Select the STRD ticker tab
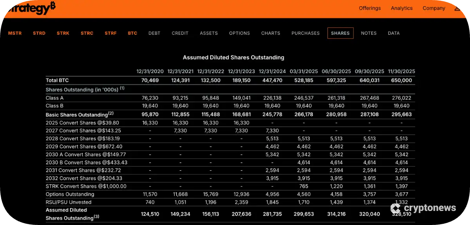 point(39,33)
